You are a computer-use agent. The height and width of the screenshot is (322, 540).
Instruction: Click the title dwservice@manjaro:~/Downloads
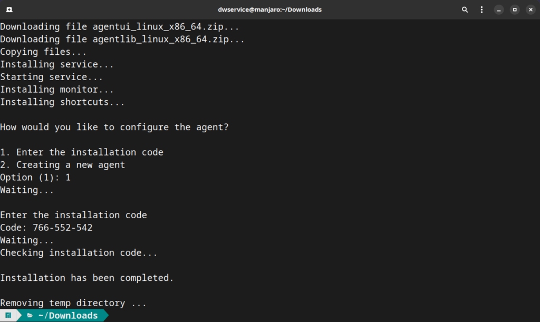tap(270, 9)
